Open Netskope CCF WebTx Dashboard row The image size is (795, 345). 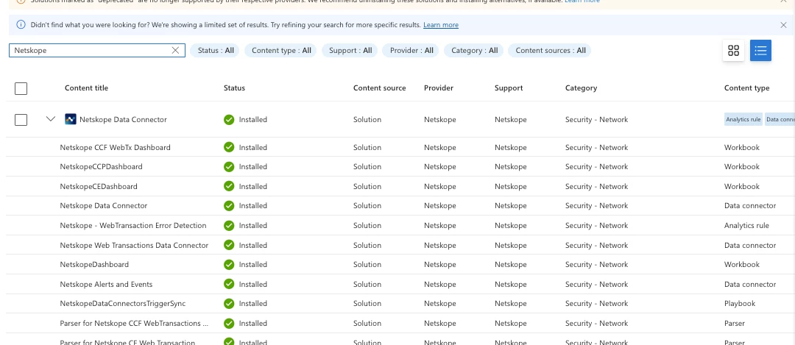pyautogui.click(x=400, y=147)
